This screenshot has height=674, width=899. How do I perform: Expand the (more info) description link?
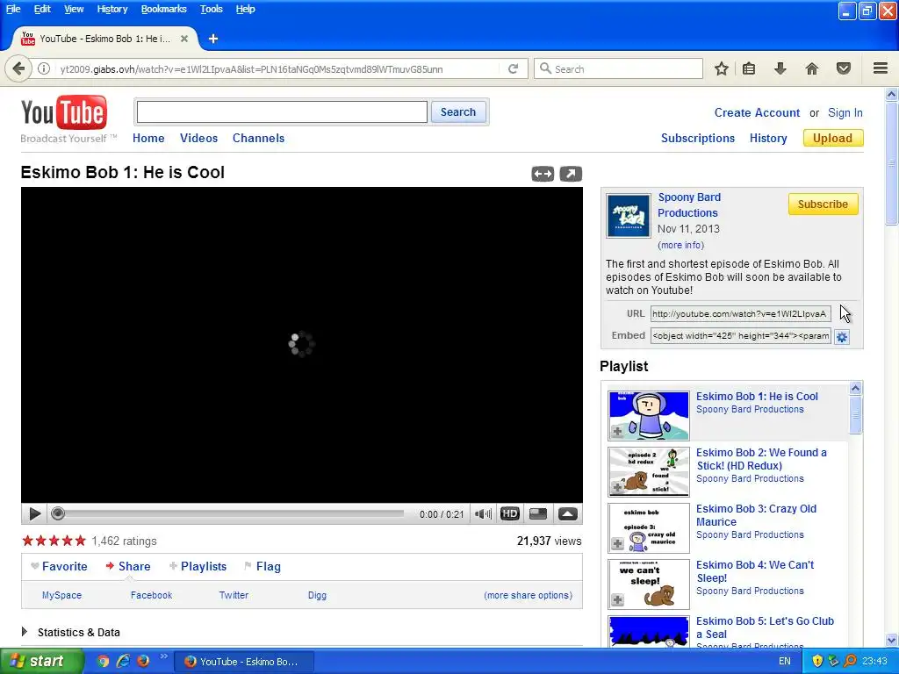point(680,245)
